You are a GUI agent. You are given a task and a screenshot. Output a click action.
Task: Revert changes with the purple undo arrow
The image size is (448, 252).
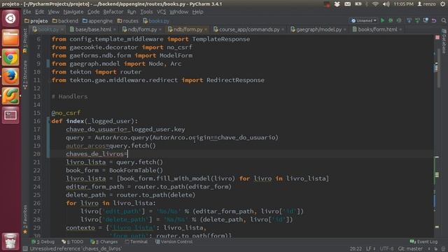434,20
